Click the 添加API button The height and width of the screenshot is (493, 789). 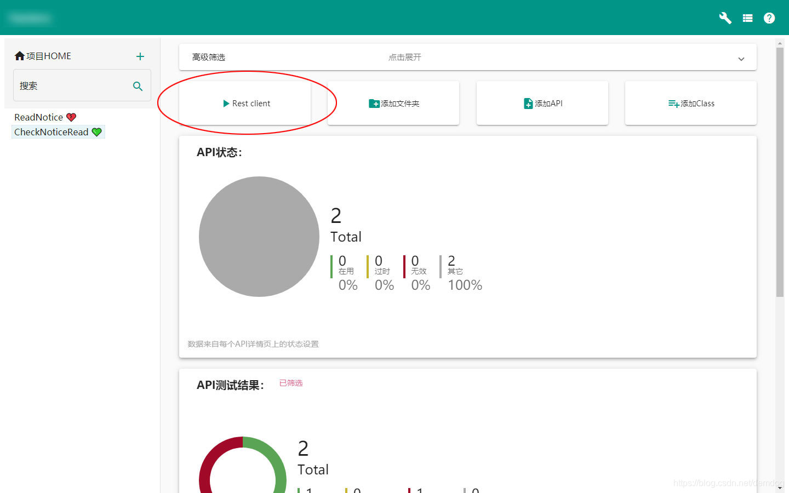pos(542,103)
